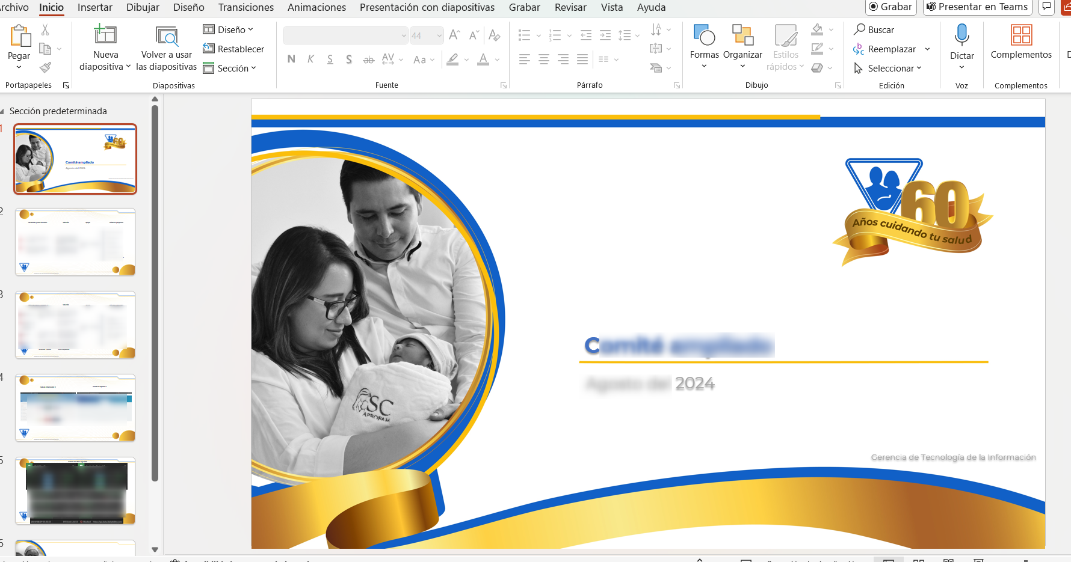This screenshot has width=1071, height=562.
Task: Click the shape fill paint bucket
Action: click(817, 29)
